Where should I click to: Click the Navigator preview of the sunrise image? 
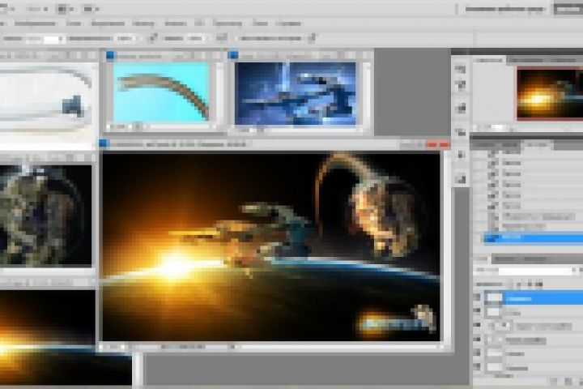(x=550, y=93)
